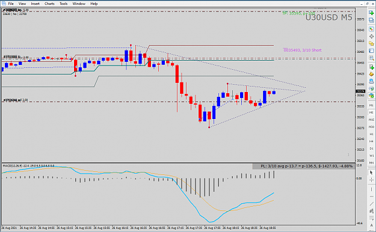The image size is (376, 232).
Task: Open the File menu
Action: pyautogui.click(x=11, y=4)
